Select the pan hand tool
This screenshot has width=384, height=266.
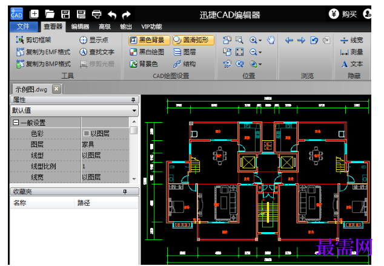[x=271, y=40]
